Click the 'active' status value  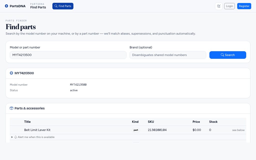pos(74,90)
